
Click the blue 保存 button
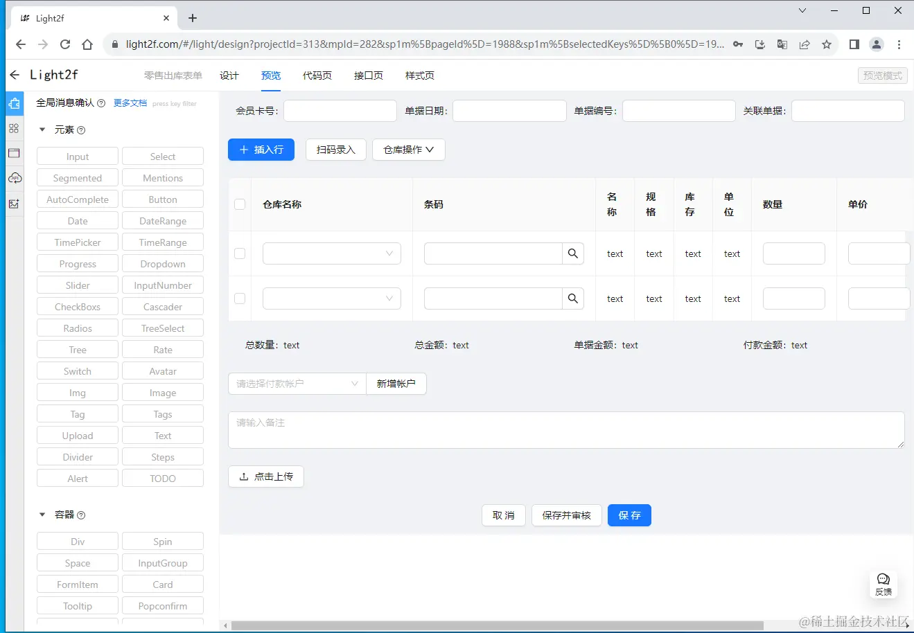629,515
